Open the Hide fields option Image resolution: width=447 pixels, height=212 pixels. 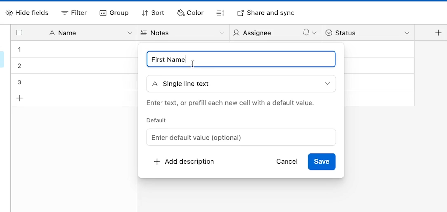click(x=27, y=13)
